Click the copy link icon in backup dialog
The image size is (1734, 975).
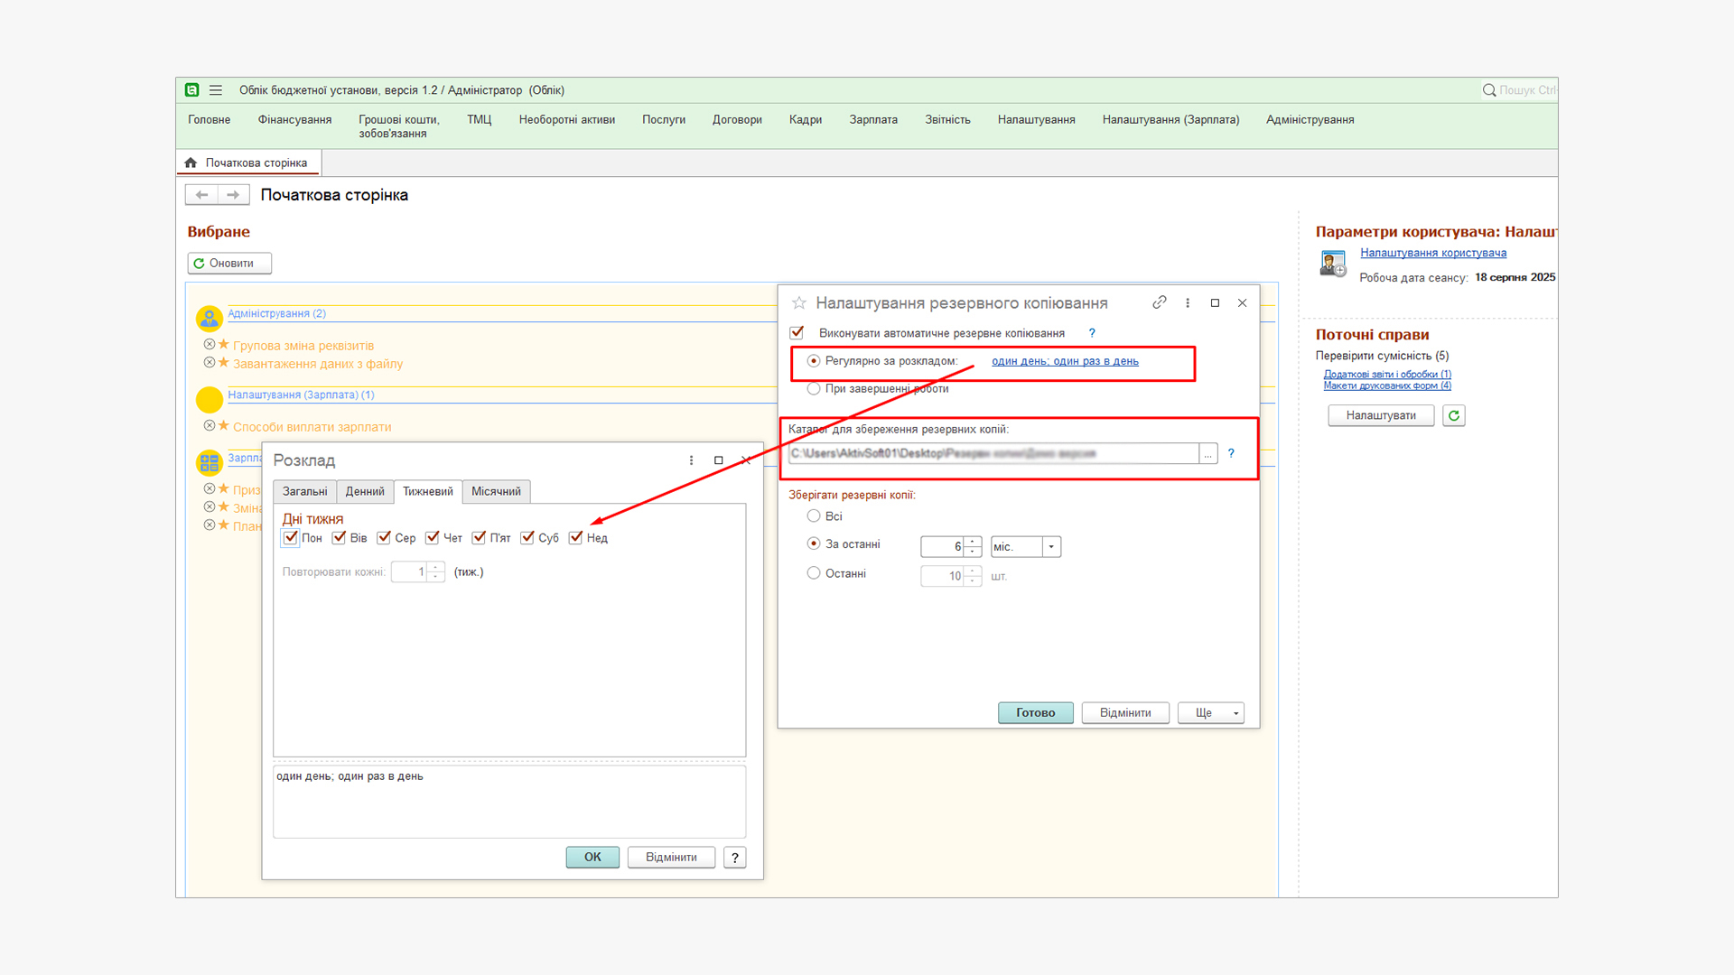coord(1160,303)
